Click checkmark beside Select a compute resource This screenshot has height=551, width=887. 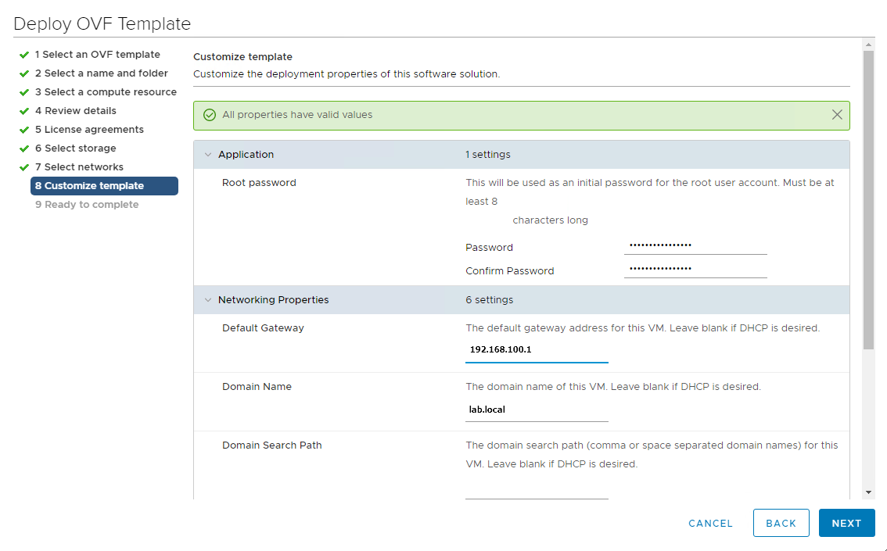coord(24,92)
